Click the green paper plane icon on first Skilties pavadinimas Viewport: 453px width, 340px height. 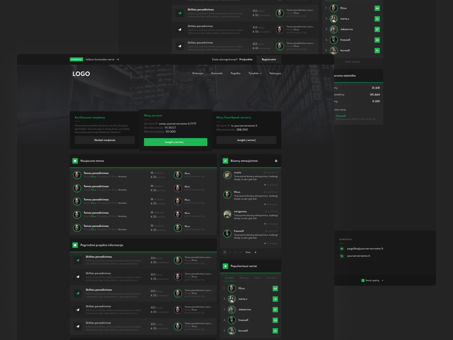click(x=78, y=260)
